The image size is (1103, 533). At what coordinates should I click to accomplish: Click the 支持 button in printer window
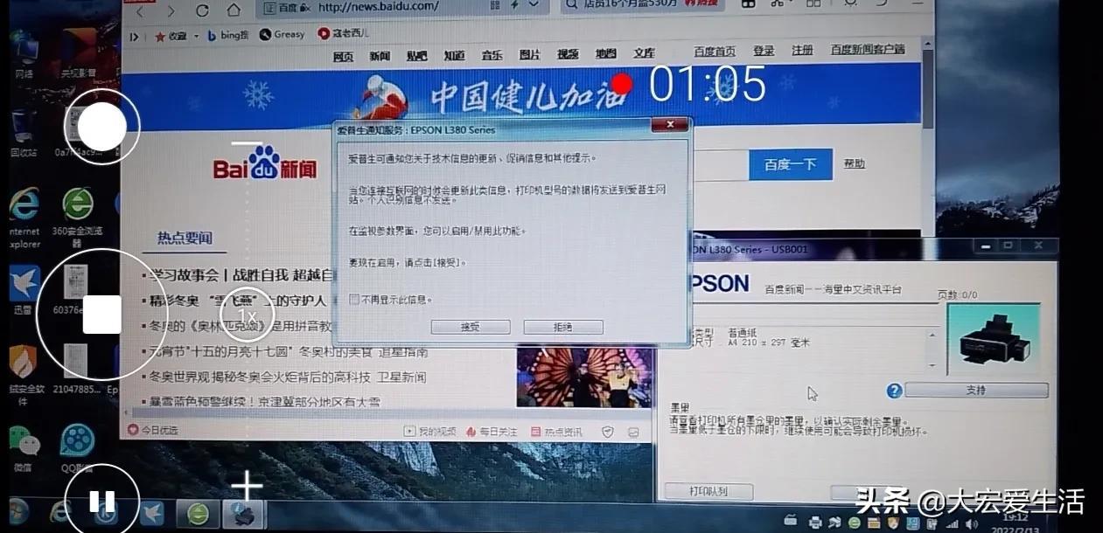coord(975,391)
